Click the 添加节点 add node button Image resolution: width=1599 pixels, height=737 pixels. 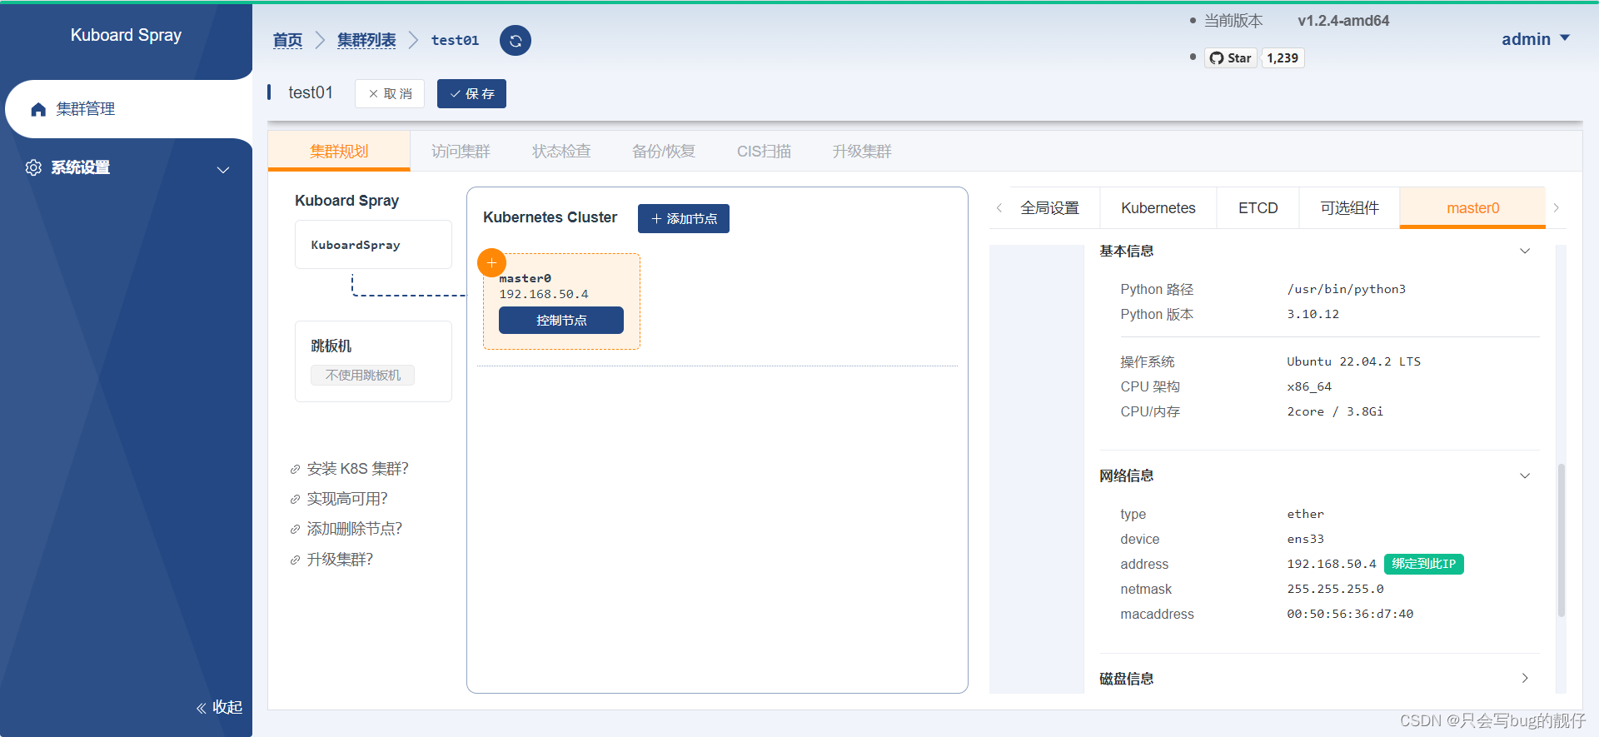(x=684, y=218)
